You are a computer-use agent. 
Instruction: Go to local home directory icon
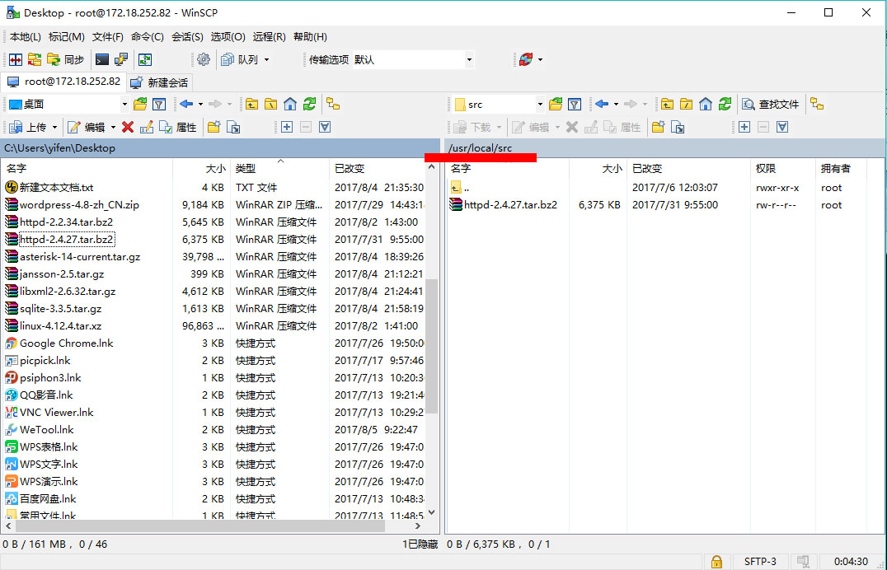(290, 104)
